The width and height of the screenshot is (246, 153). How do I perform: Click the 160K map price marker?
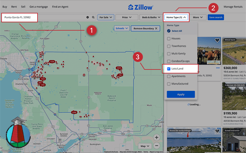[43, 79]
